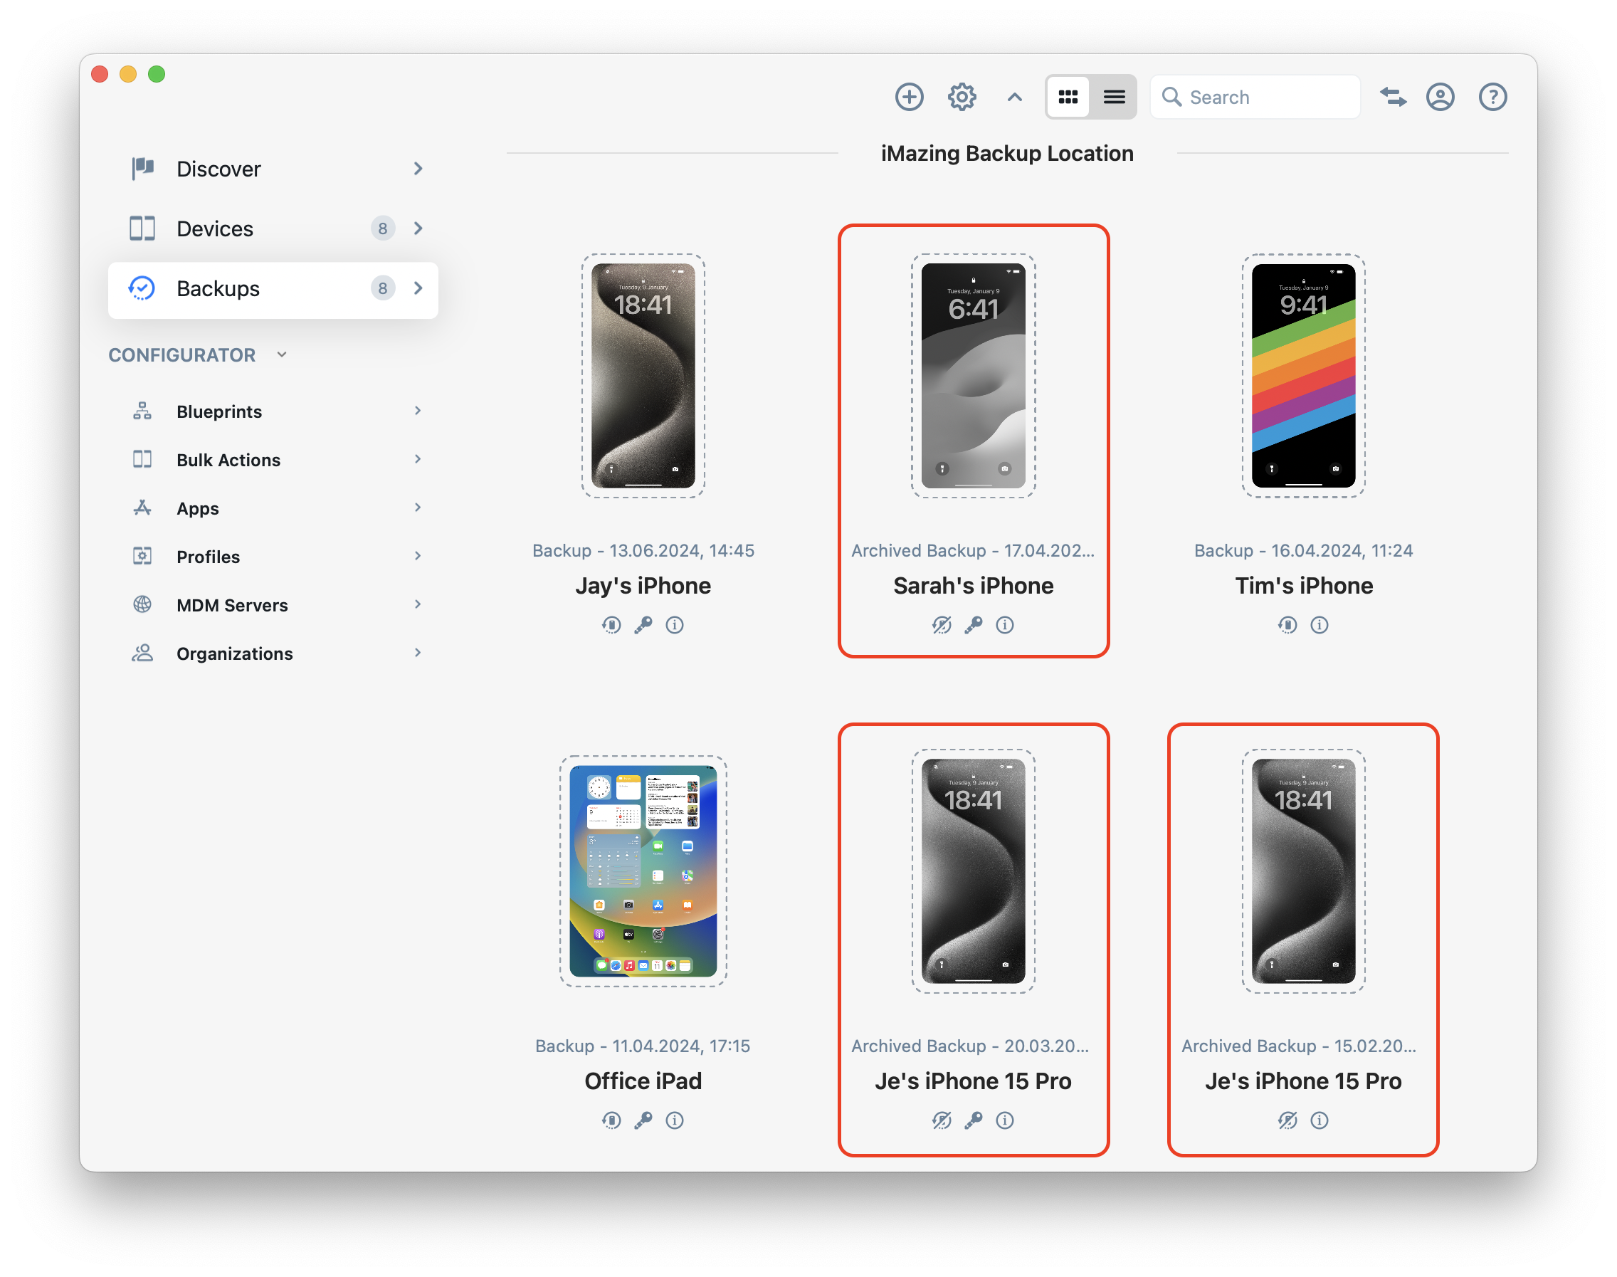This screenshot has width=1617, height=1277.
Task: Open Organizations in Configurator
Action: (273, 653)
